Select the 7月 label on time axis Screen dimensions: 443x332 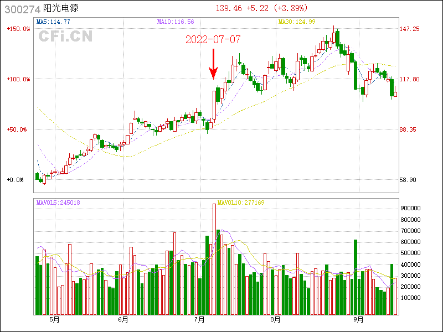[200, 319]
